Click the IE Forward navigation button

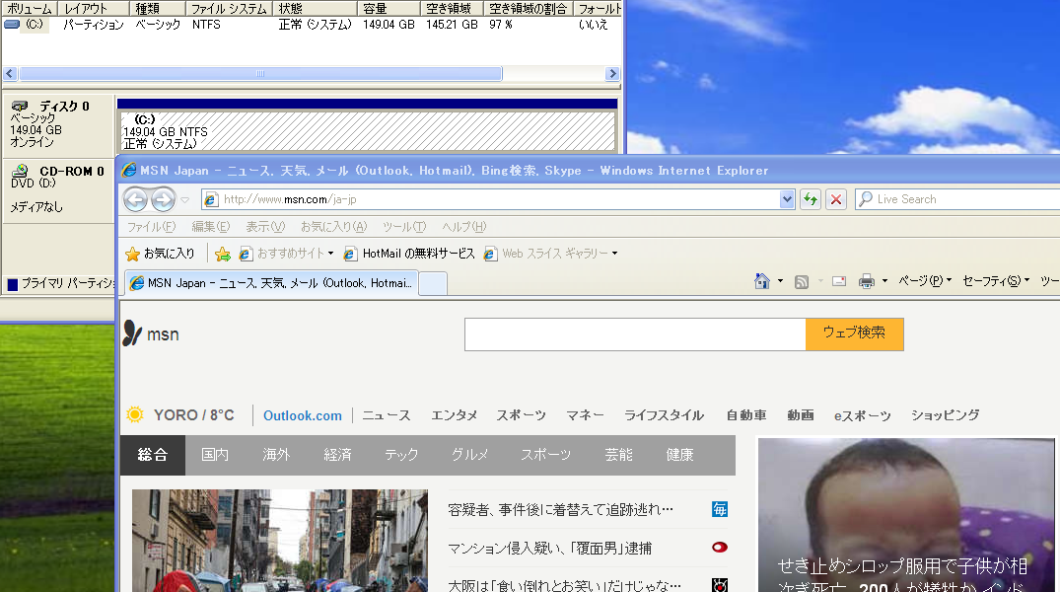point(163,200)
